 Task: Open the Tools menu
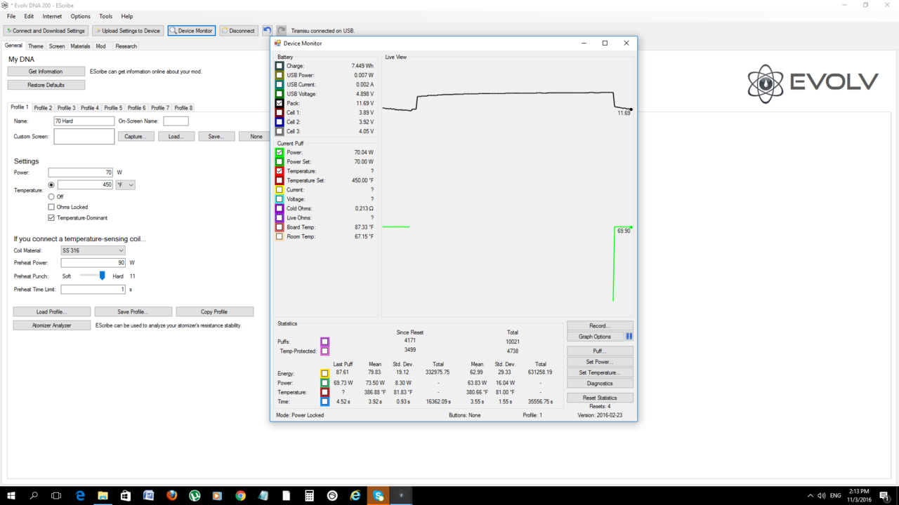tap(105, 16)
